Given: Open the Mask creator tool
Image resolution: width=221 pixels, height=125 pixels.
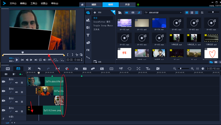Looking at the screenshot, I should [129, 69].
